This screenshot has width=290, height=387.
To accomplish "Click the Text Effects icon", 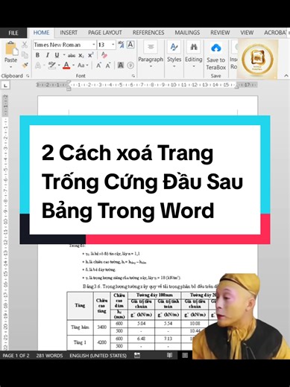I will [x=38, y=65].
